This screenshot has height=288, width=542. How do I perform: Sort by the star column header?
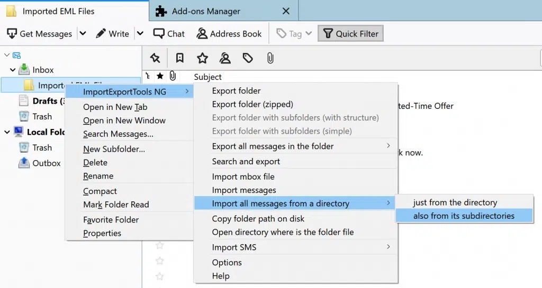160,76
